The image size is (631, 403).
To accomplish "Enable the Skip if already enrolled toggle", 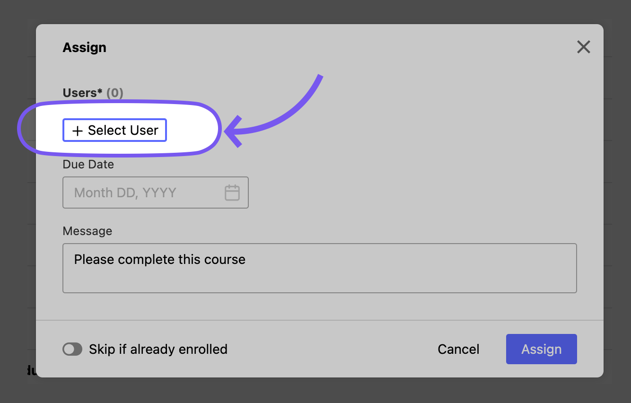I will (x=72, y=349).
